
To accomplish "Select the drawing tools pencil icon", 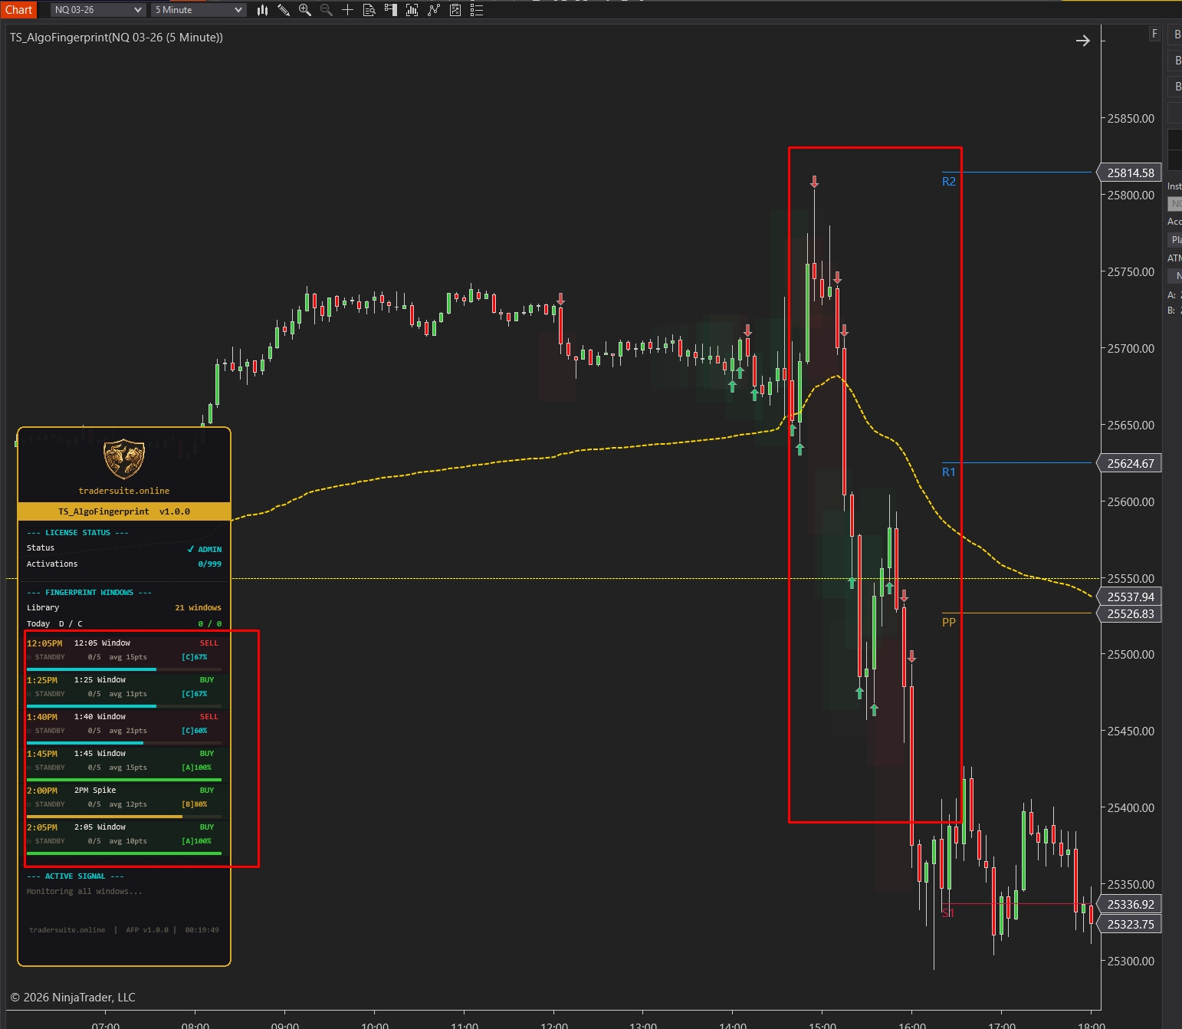I will tap(284, 10).
